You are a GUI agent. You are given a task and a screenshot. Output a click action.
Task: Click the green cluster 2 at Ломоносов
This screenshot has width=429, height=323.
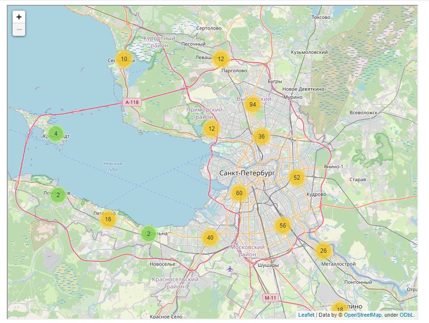pyautogui.click(x=58, y=195)
